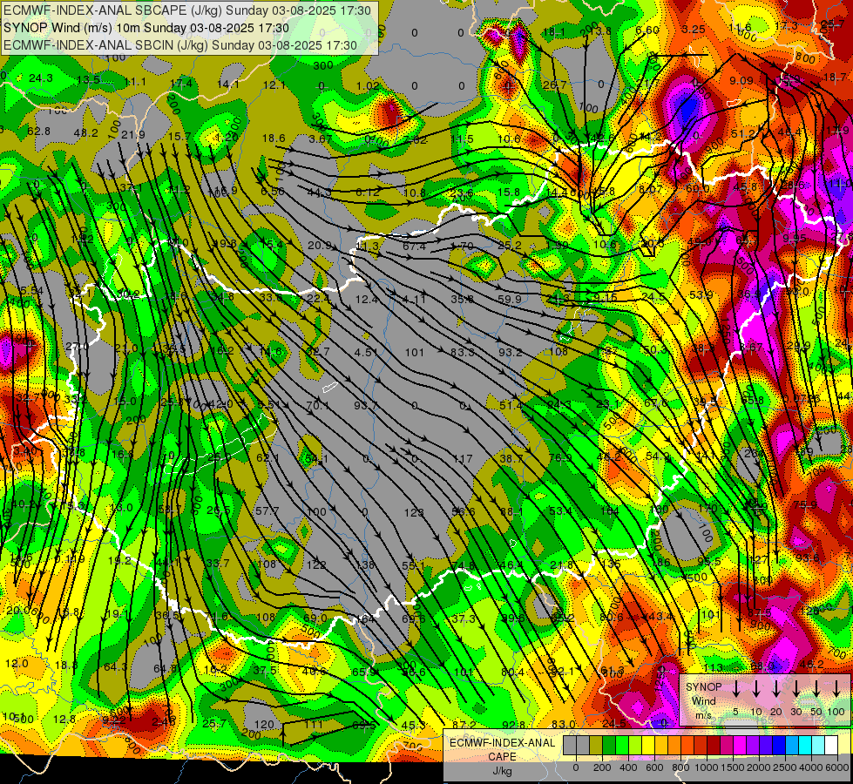Click the 83.0 value on the map

(x=564, y=724)
